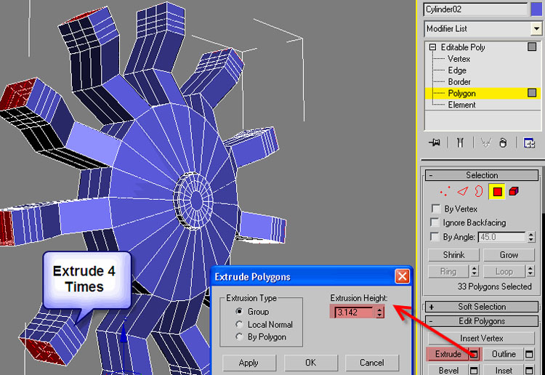Viewport: 545px width, 375px height.
Task: Choose Local Normal extrusion type
Action: pos(241,324)
